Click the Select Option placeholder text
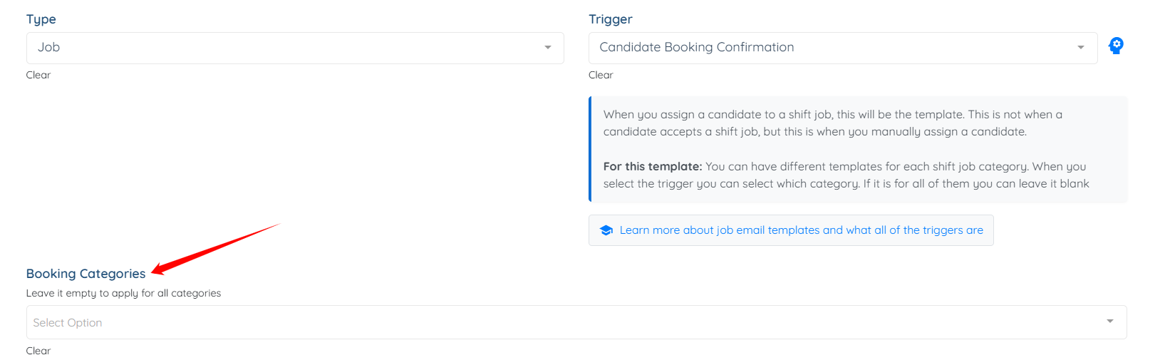This screenshot has width=1170, height=360. tap(68, 323)
